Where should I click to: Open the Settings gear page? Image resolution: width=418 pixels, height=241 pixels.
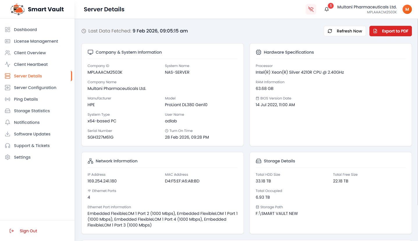coord(22,157)
